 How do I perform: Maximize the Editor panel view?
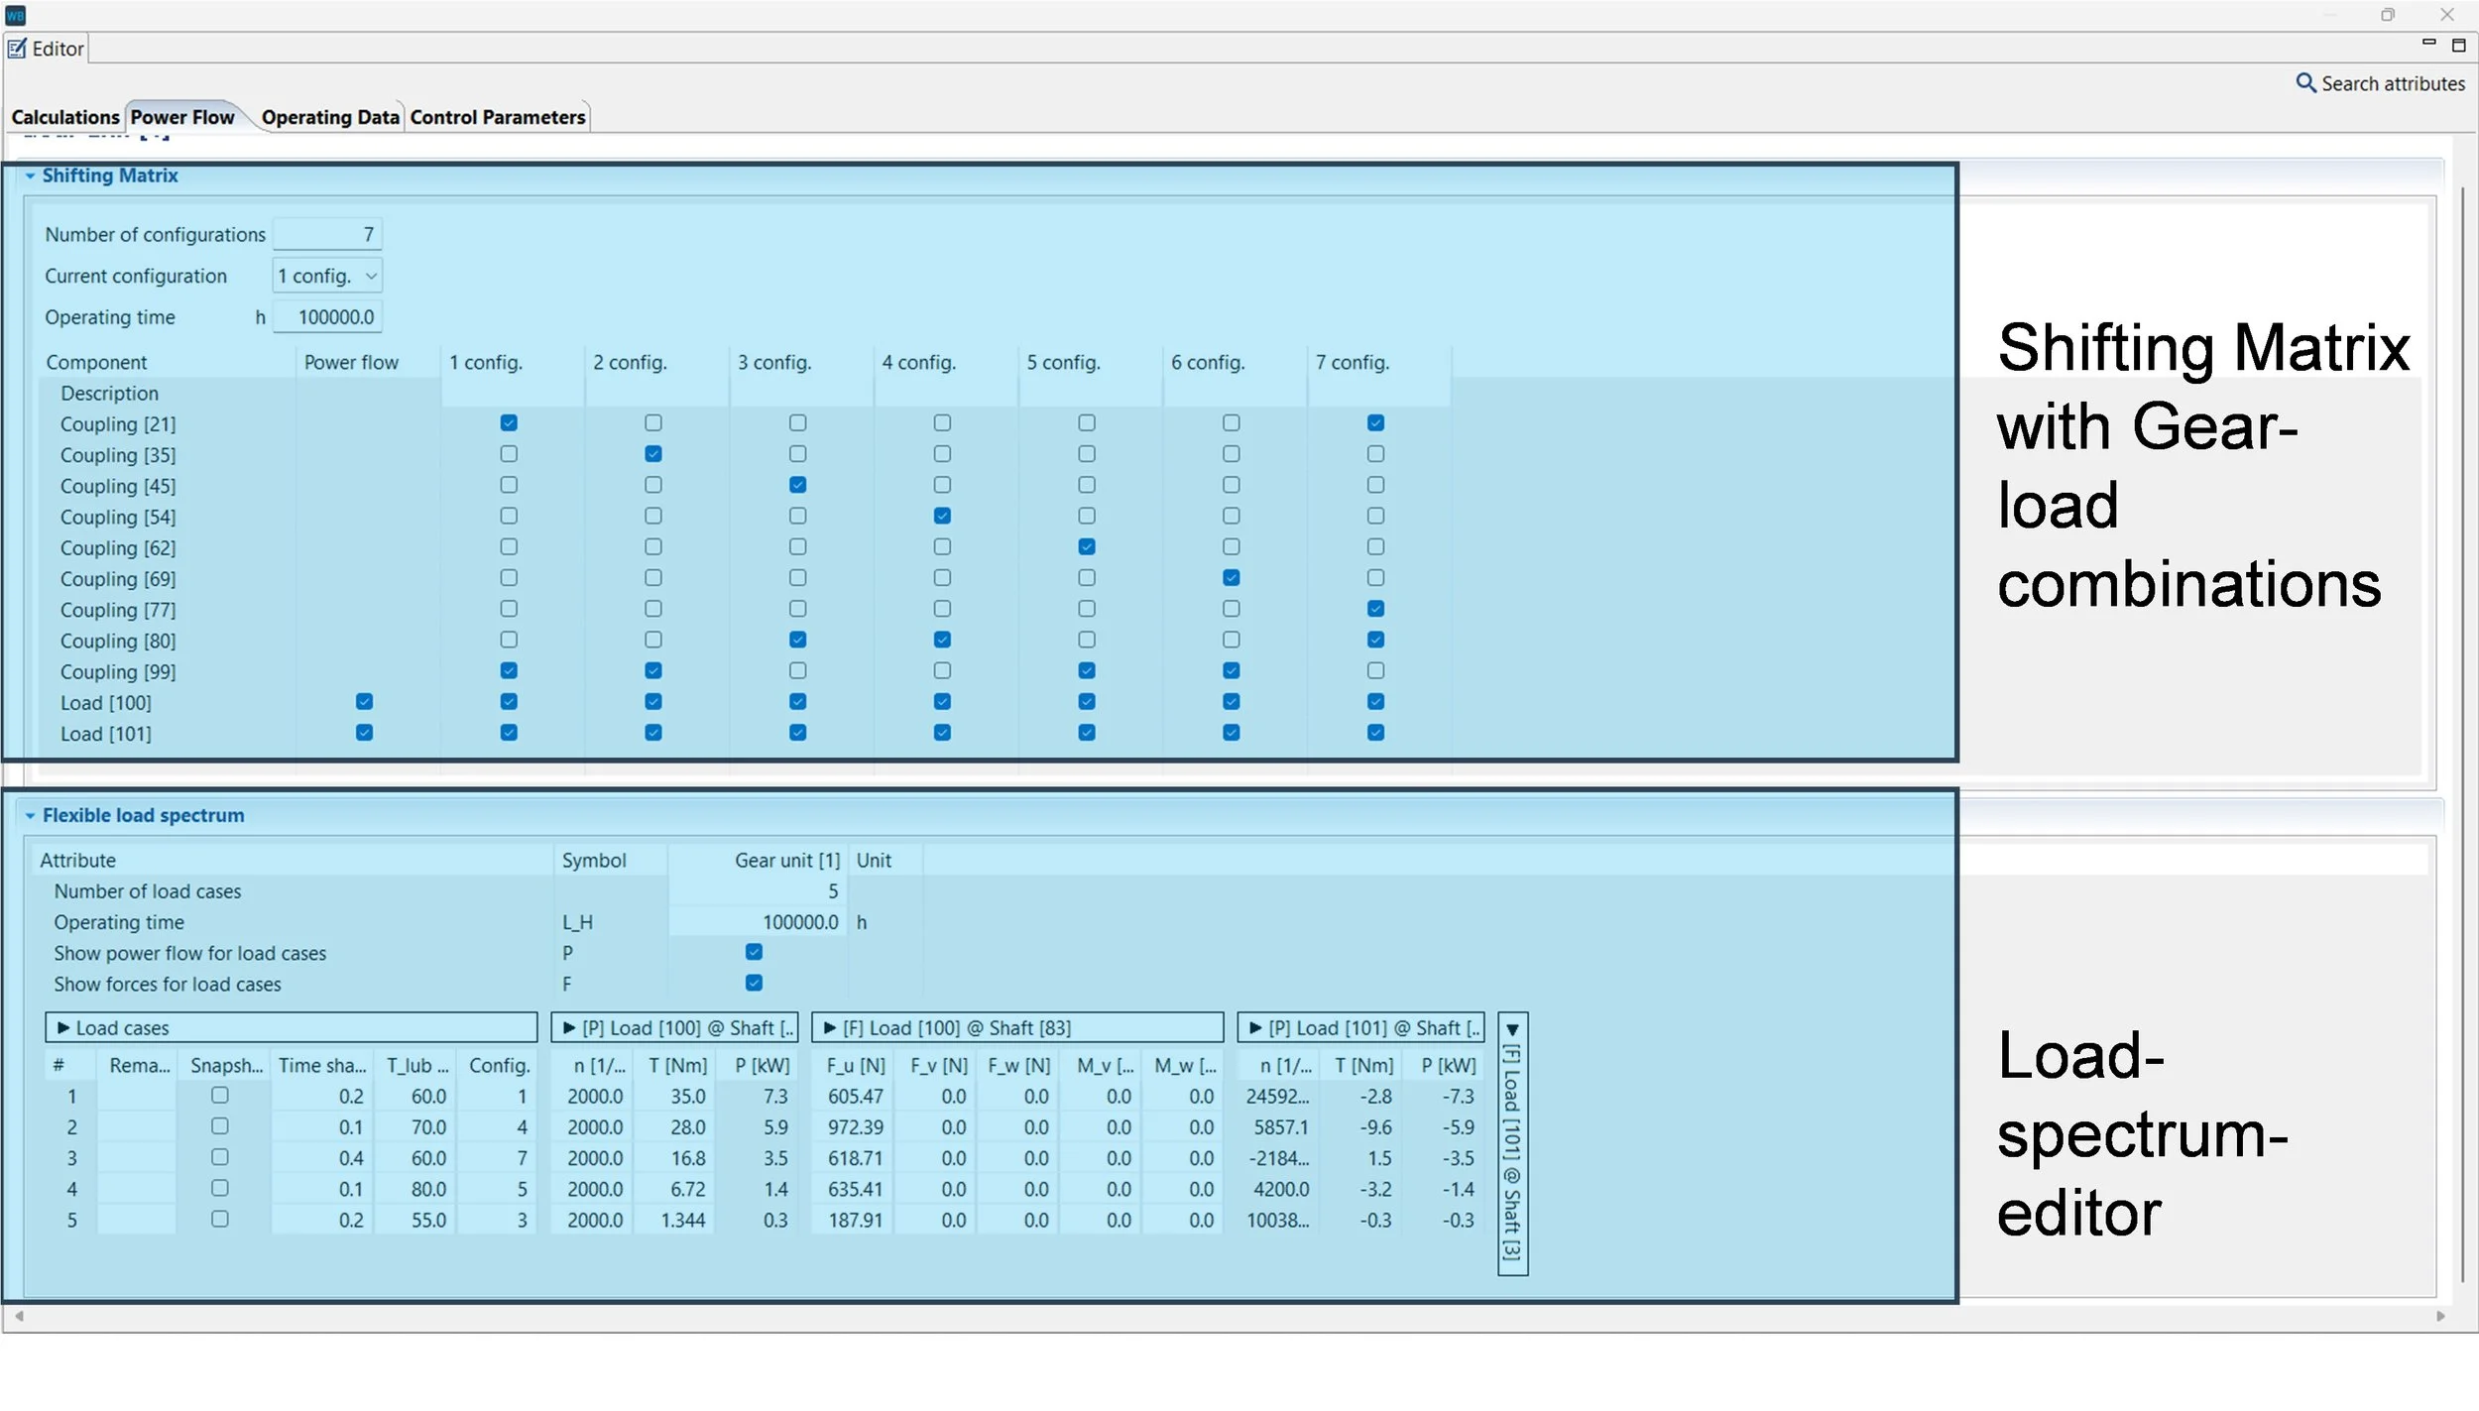tap(2458, 45)
